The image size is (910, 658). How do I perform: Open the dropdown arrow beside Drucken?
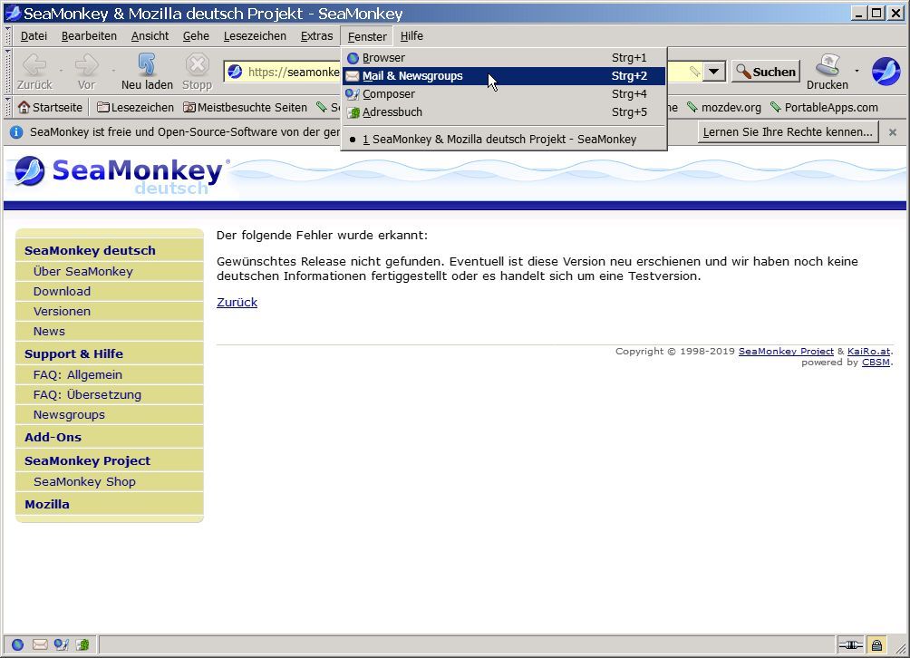(857, 71)
